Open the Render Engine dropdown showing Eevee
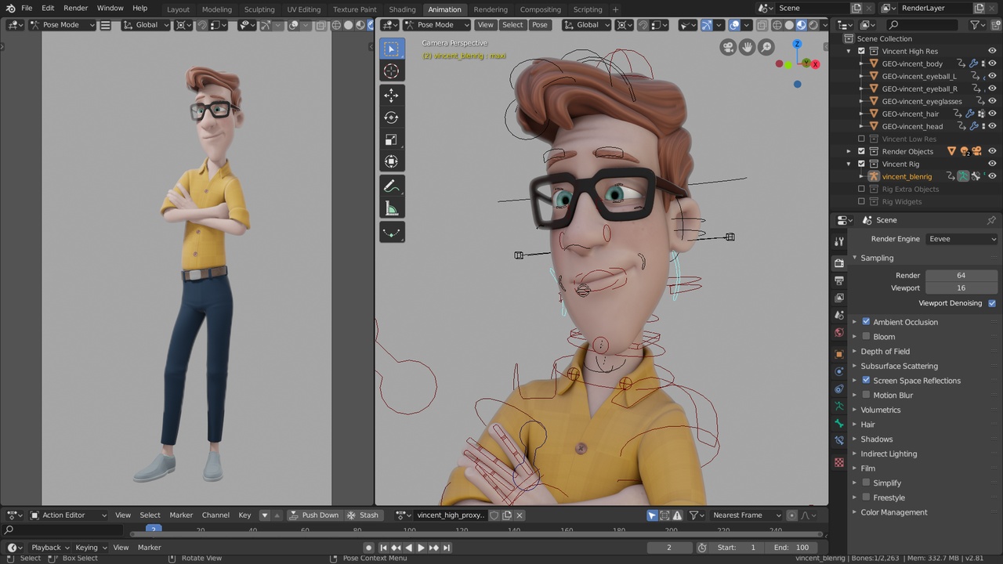Image resolution: width=1003 pixels, height=564 pixels. (961, 239)
